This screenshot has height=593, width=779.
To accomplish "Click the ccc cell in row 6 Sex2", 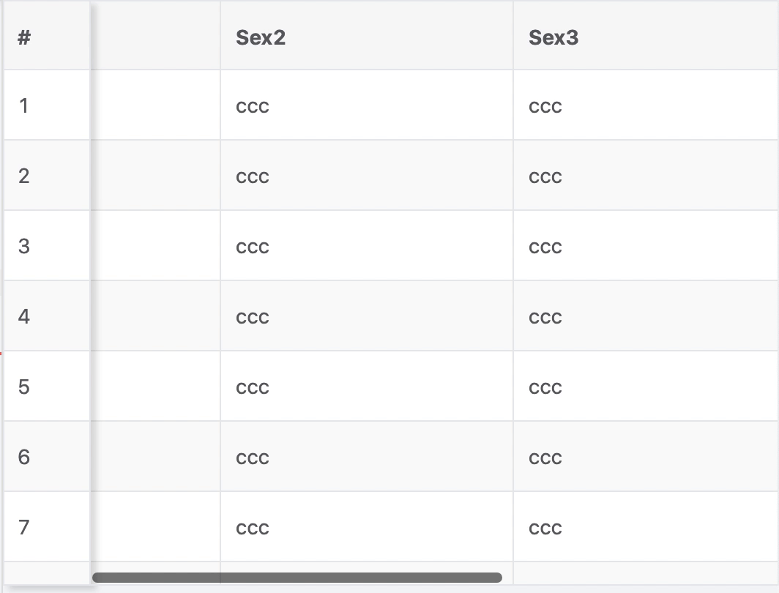I will [x=252, y=457].
